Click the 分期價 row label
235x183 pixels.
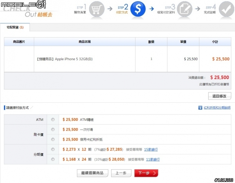(x=39, y=154)
